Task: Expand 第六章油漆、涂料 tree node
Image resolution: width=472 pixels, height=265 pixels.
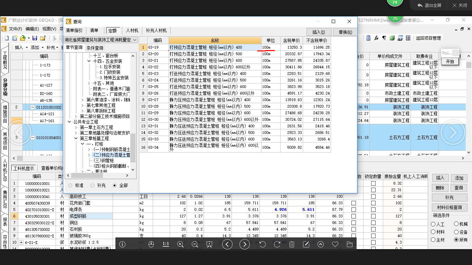Action: click(83, 100)
